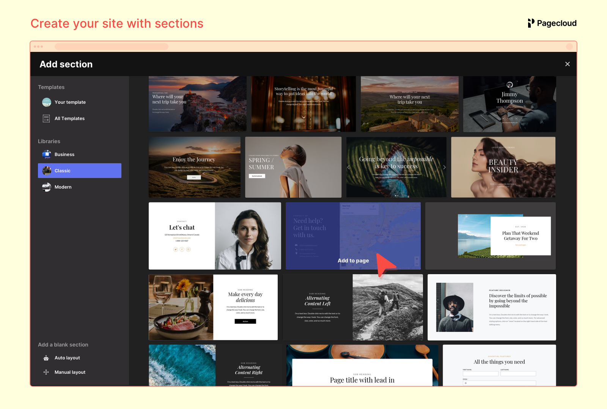Click 'Create your site with sections' headline

(x=117, y=23)
